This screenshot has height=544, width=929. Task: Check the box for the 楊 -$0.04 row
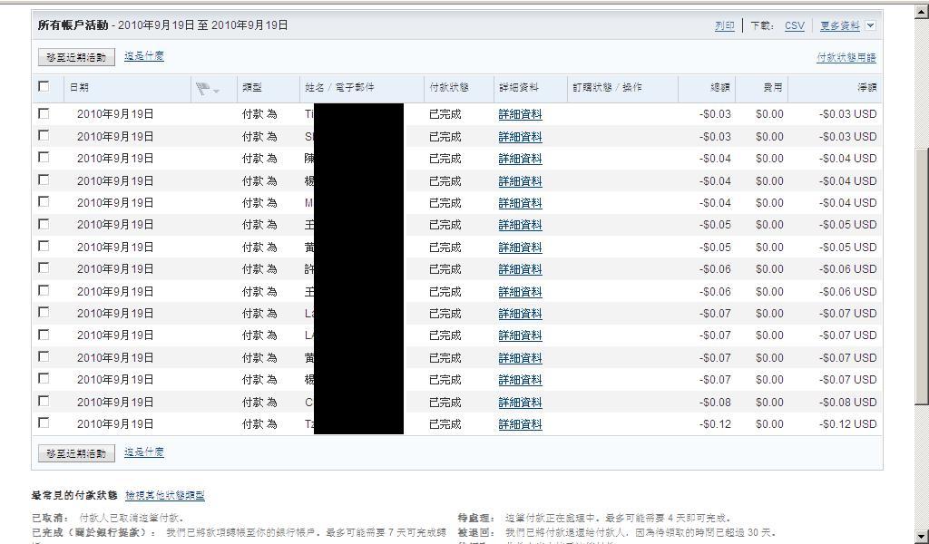pos(44,180)
